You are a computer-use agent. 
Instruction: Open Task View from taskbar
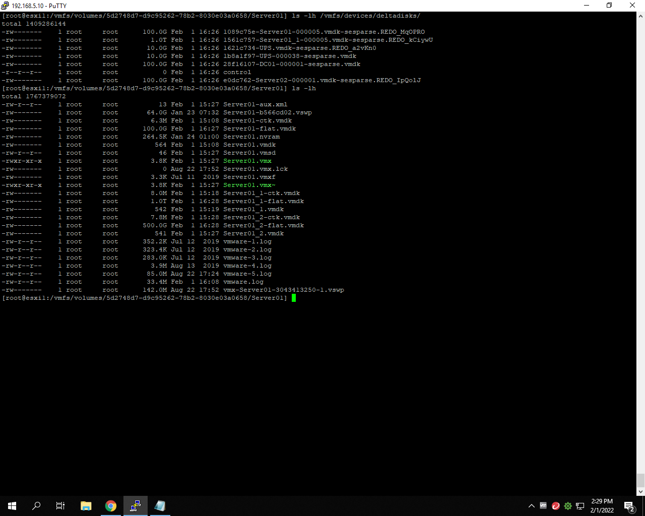pyautogui.click(x=60, y=506)
